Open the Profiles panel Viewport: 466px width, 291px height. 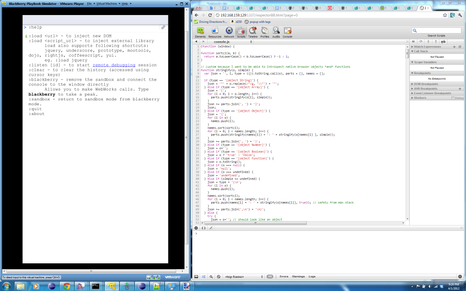pos(265,32)
